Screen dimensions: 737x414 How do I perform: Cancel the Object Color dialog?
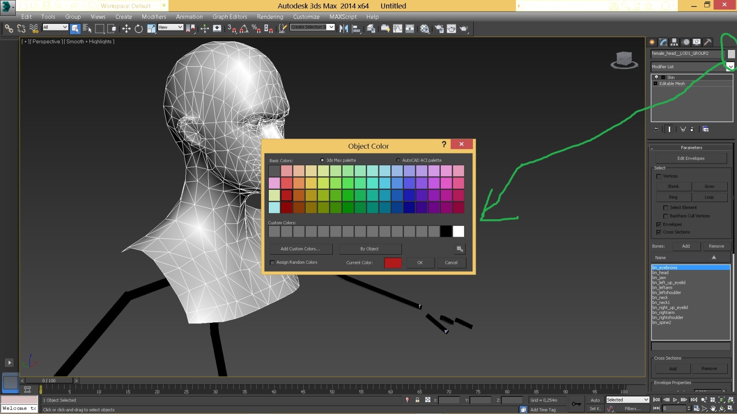[451, 263]
